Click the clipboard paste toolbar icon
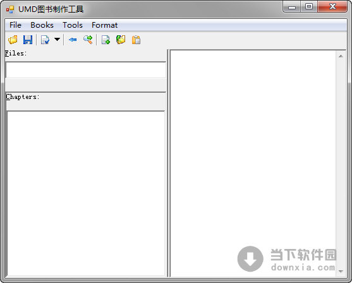This screenshot has height=283, width=352. coord(136,40)
